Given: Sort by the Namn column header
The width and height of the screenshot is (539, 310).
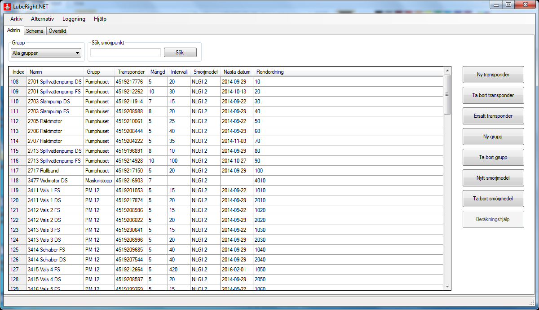Looking at the screenshot, I should 55,72.
